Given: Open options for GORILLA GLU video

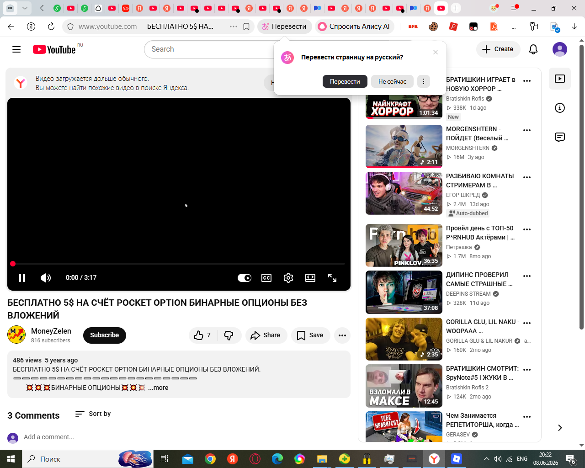Looking at the screenshot, I should click(x=527, y=323).
